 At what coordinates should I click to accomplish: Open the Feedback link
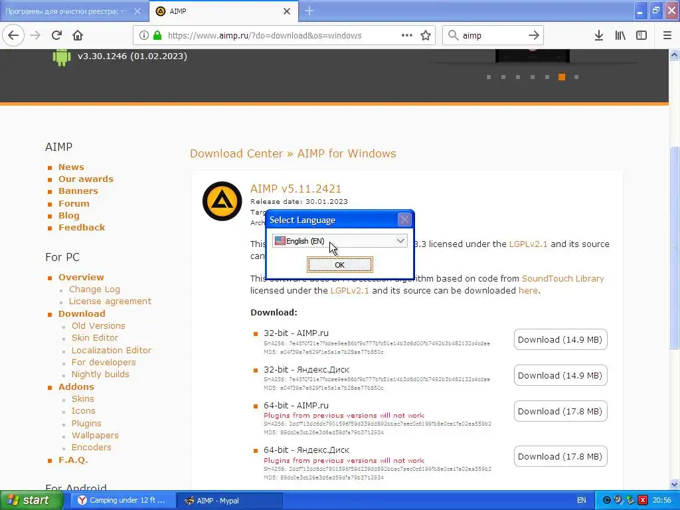pos(82,227)
